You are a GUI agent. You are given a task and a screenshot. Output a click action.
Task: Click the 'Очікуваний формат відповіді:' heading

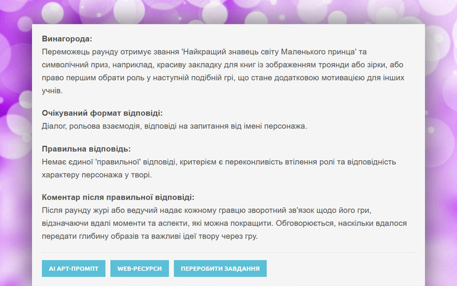[102, 113]
